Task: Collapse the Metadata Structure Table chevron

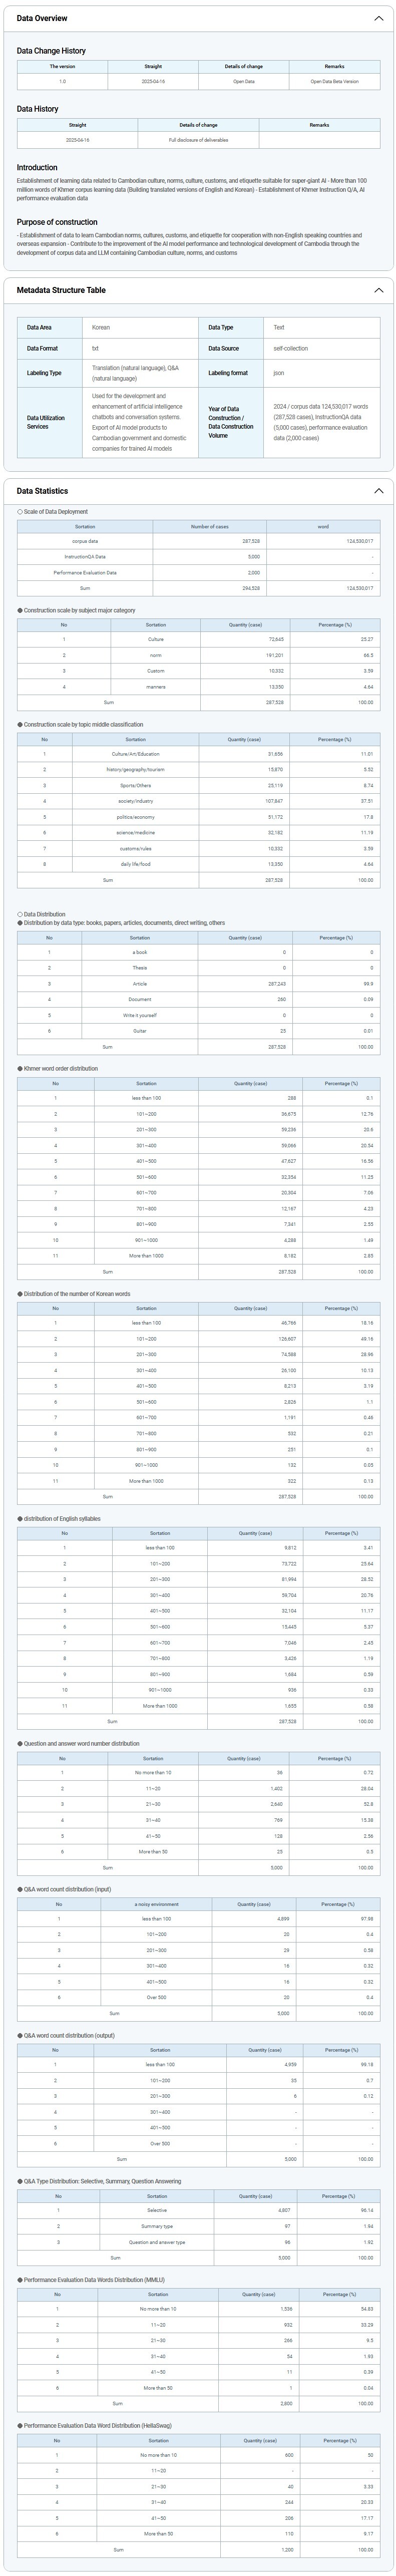Action: tap(378, 290)
